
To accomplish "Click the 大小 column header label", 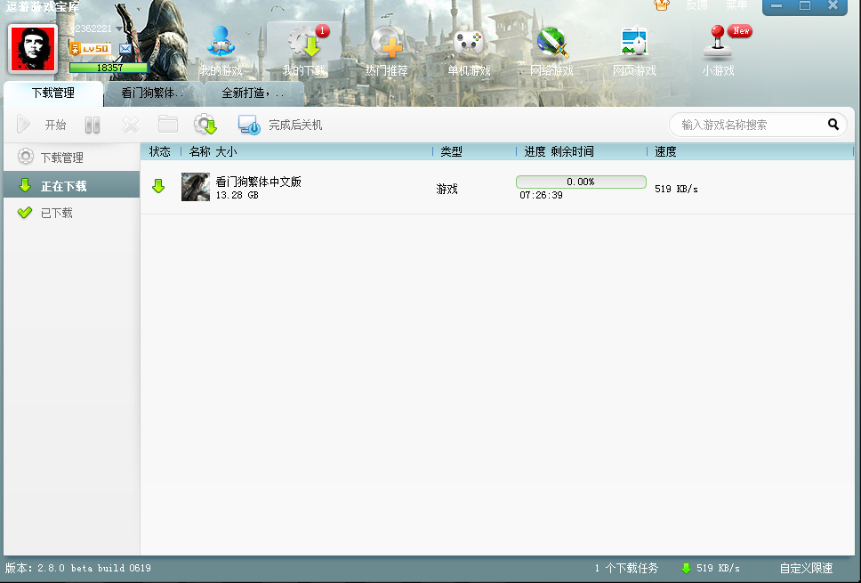I will 226,151.
